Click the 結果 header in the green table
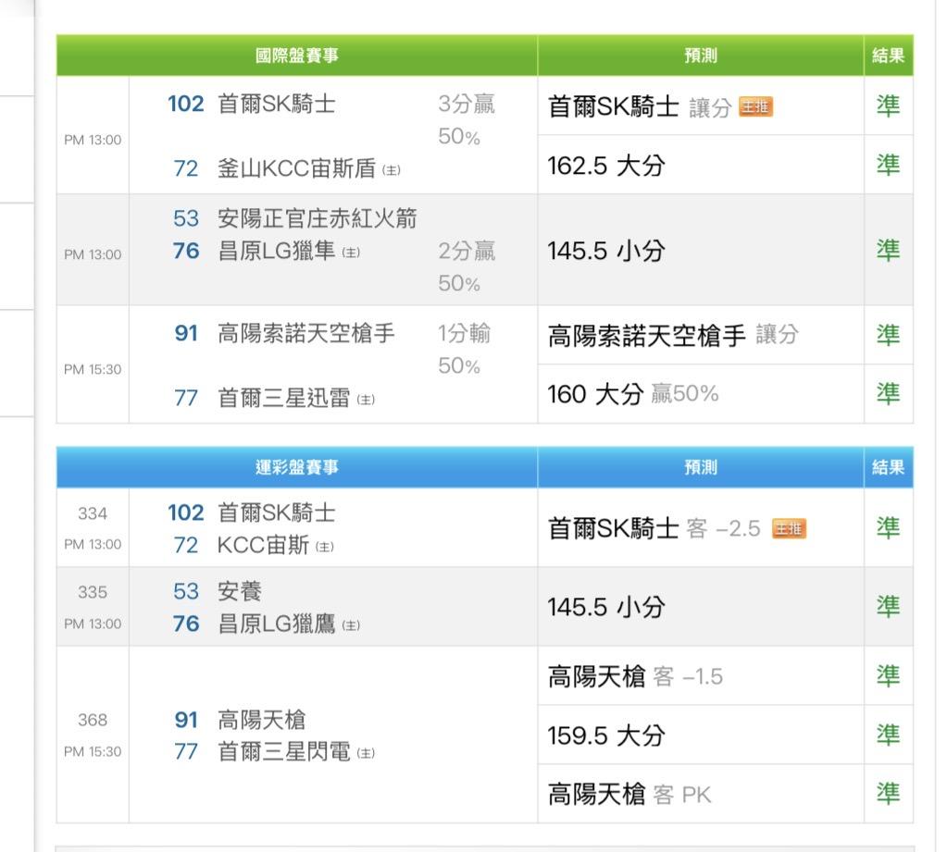Screen dimensions: 947x852 pos(889,56)
